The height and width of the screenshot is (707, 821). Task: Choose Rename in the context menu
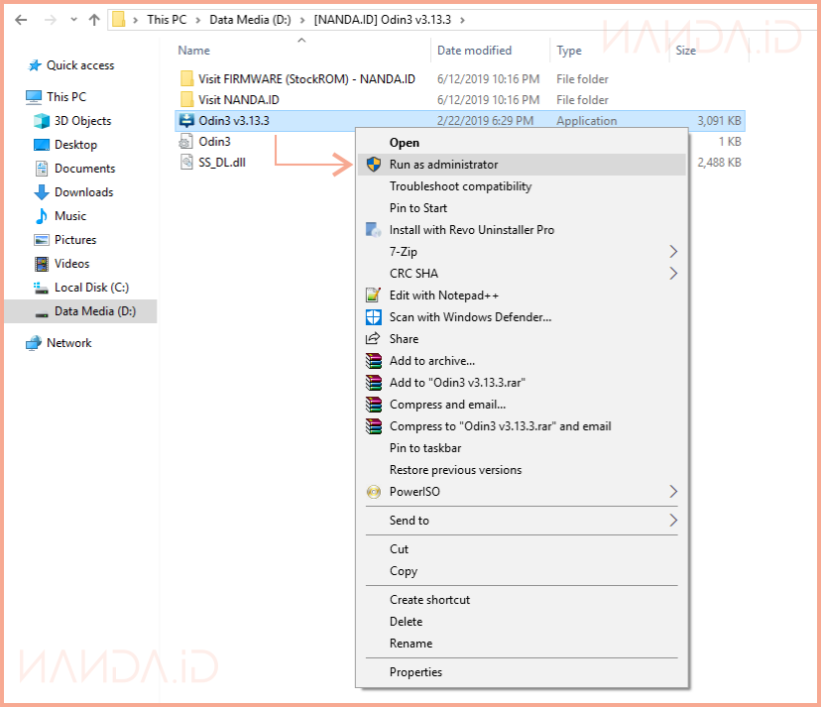410,644
